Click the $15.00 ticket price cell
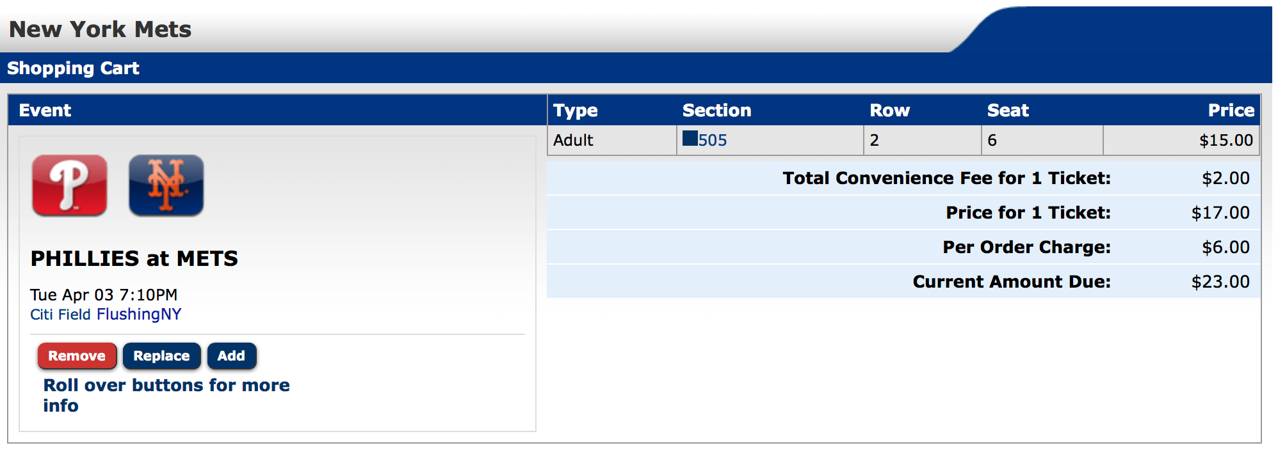 coord(1225,141)
